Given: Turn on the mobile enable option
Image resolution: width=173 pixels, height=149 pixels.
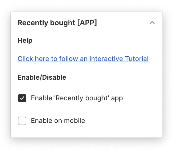Looking at the screenshot, I should tap(22, 121).
